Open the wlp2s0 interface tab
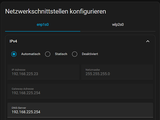160x120 pixels. 118,25
